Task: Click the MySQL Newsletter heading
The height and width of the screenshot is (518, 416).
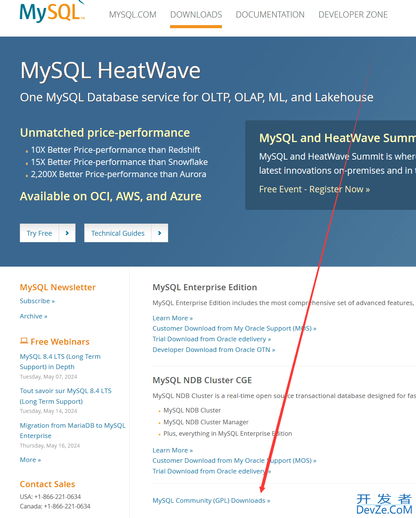Action: (x=58, y=287)
